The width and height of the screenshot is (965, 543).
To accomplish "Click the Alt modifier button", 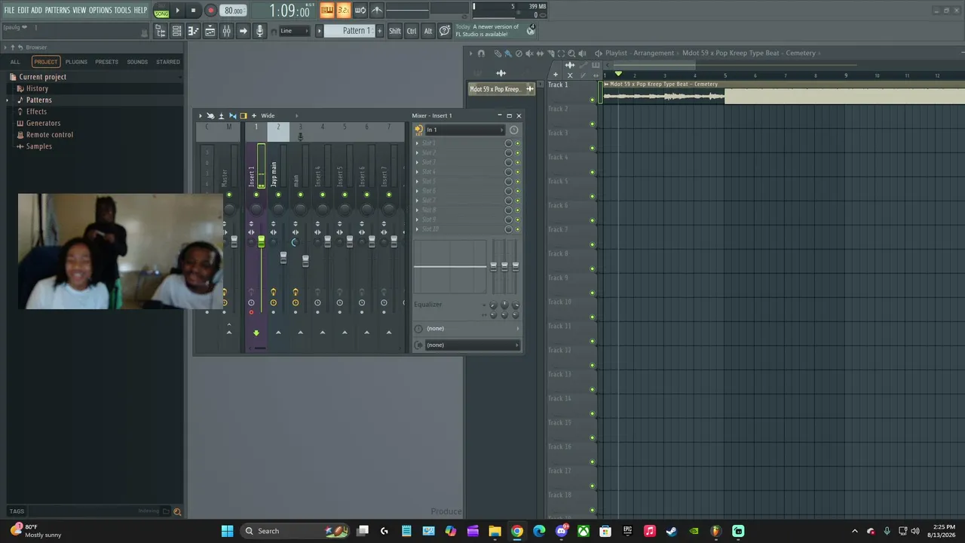I will pyautogui.click(x=428, y=31).
